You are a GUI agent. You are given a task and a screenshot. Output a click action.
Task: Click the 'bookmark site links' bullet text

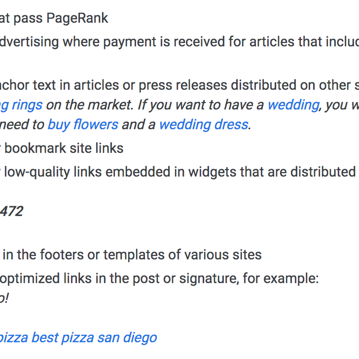[64, 148]
